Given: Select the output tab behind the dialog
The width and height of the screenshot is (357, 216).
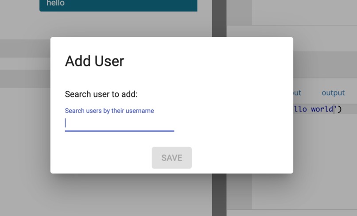Looking at the screenshot, I should 333,93.
